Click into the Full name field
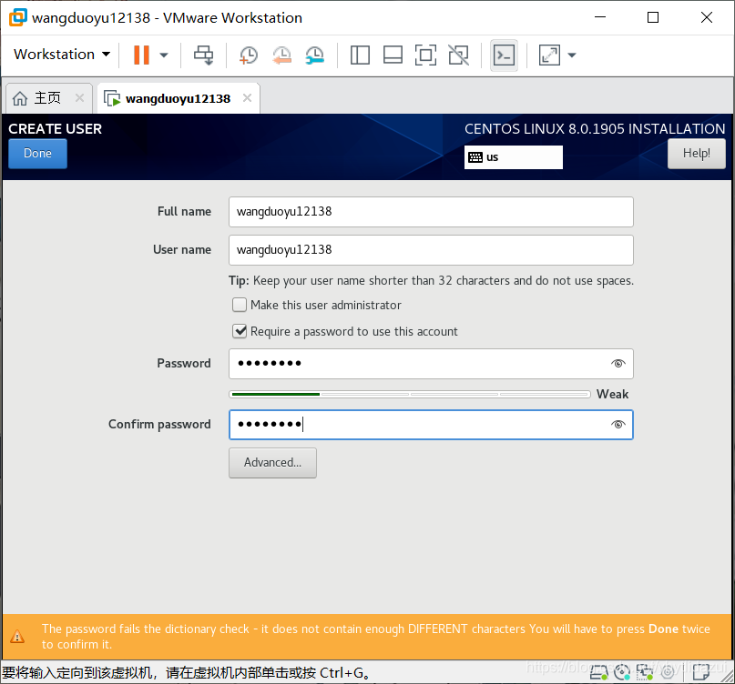The image size is (735, 684). [431, 212]
